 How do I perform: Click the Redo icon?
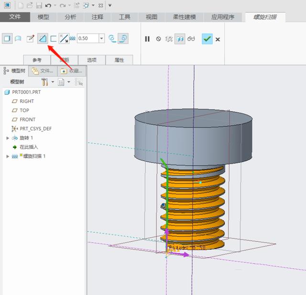click(63, 6)
